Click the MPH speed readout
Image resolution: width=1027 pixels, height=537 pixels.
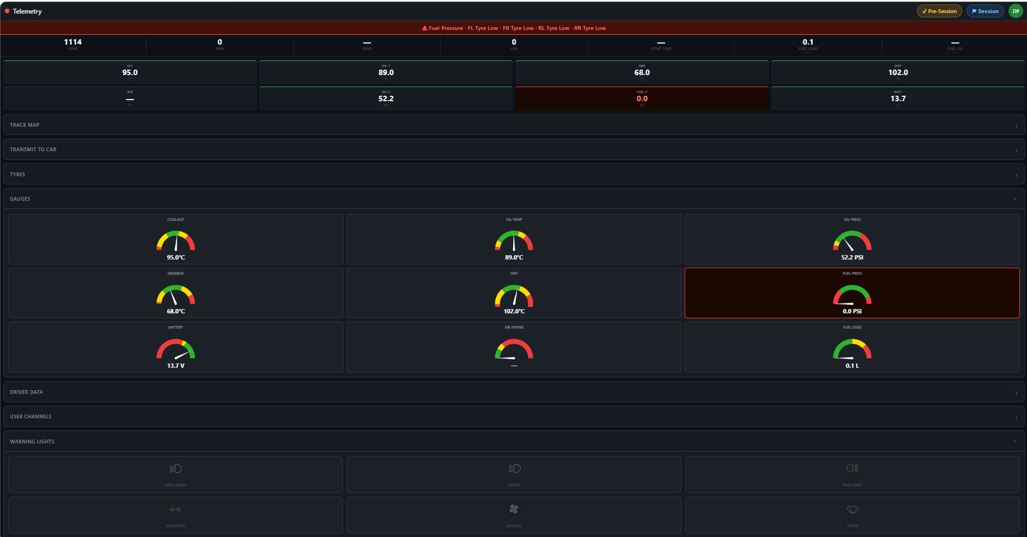[220, 44]
